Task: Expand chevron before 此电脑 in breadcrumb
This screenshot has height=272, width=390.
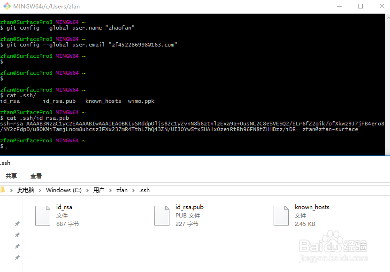Action: (x=11, y=190)
